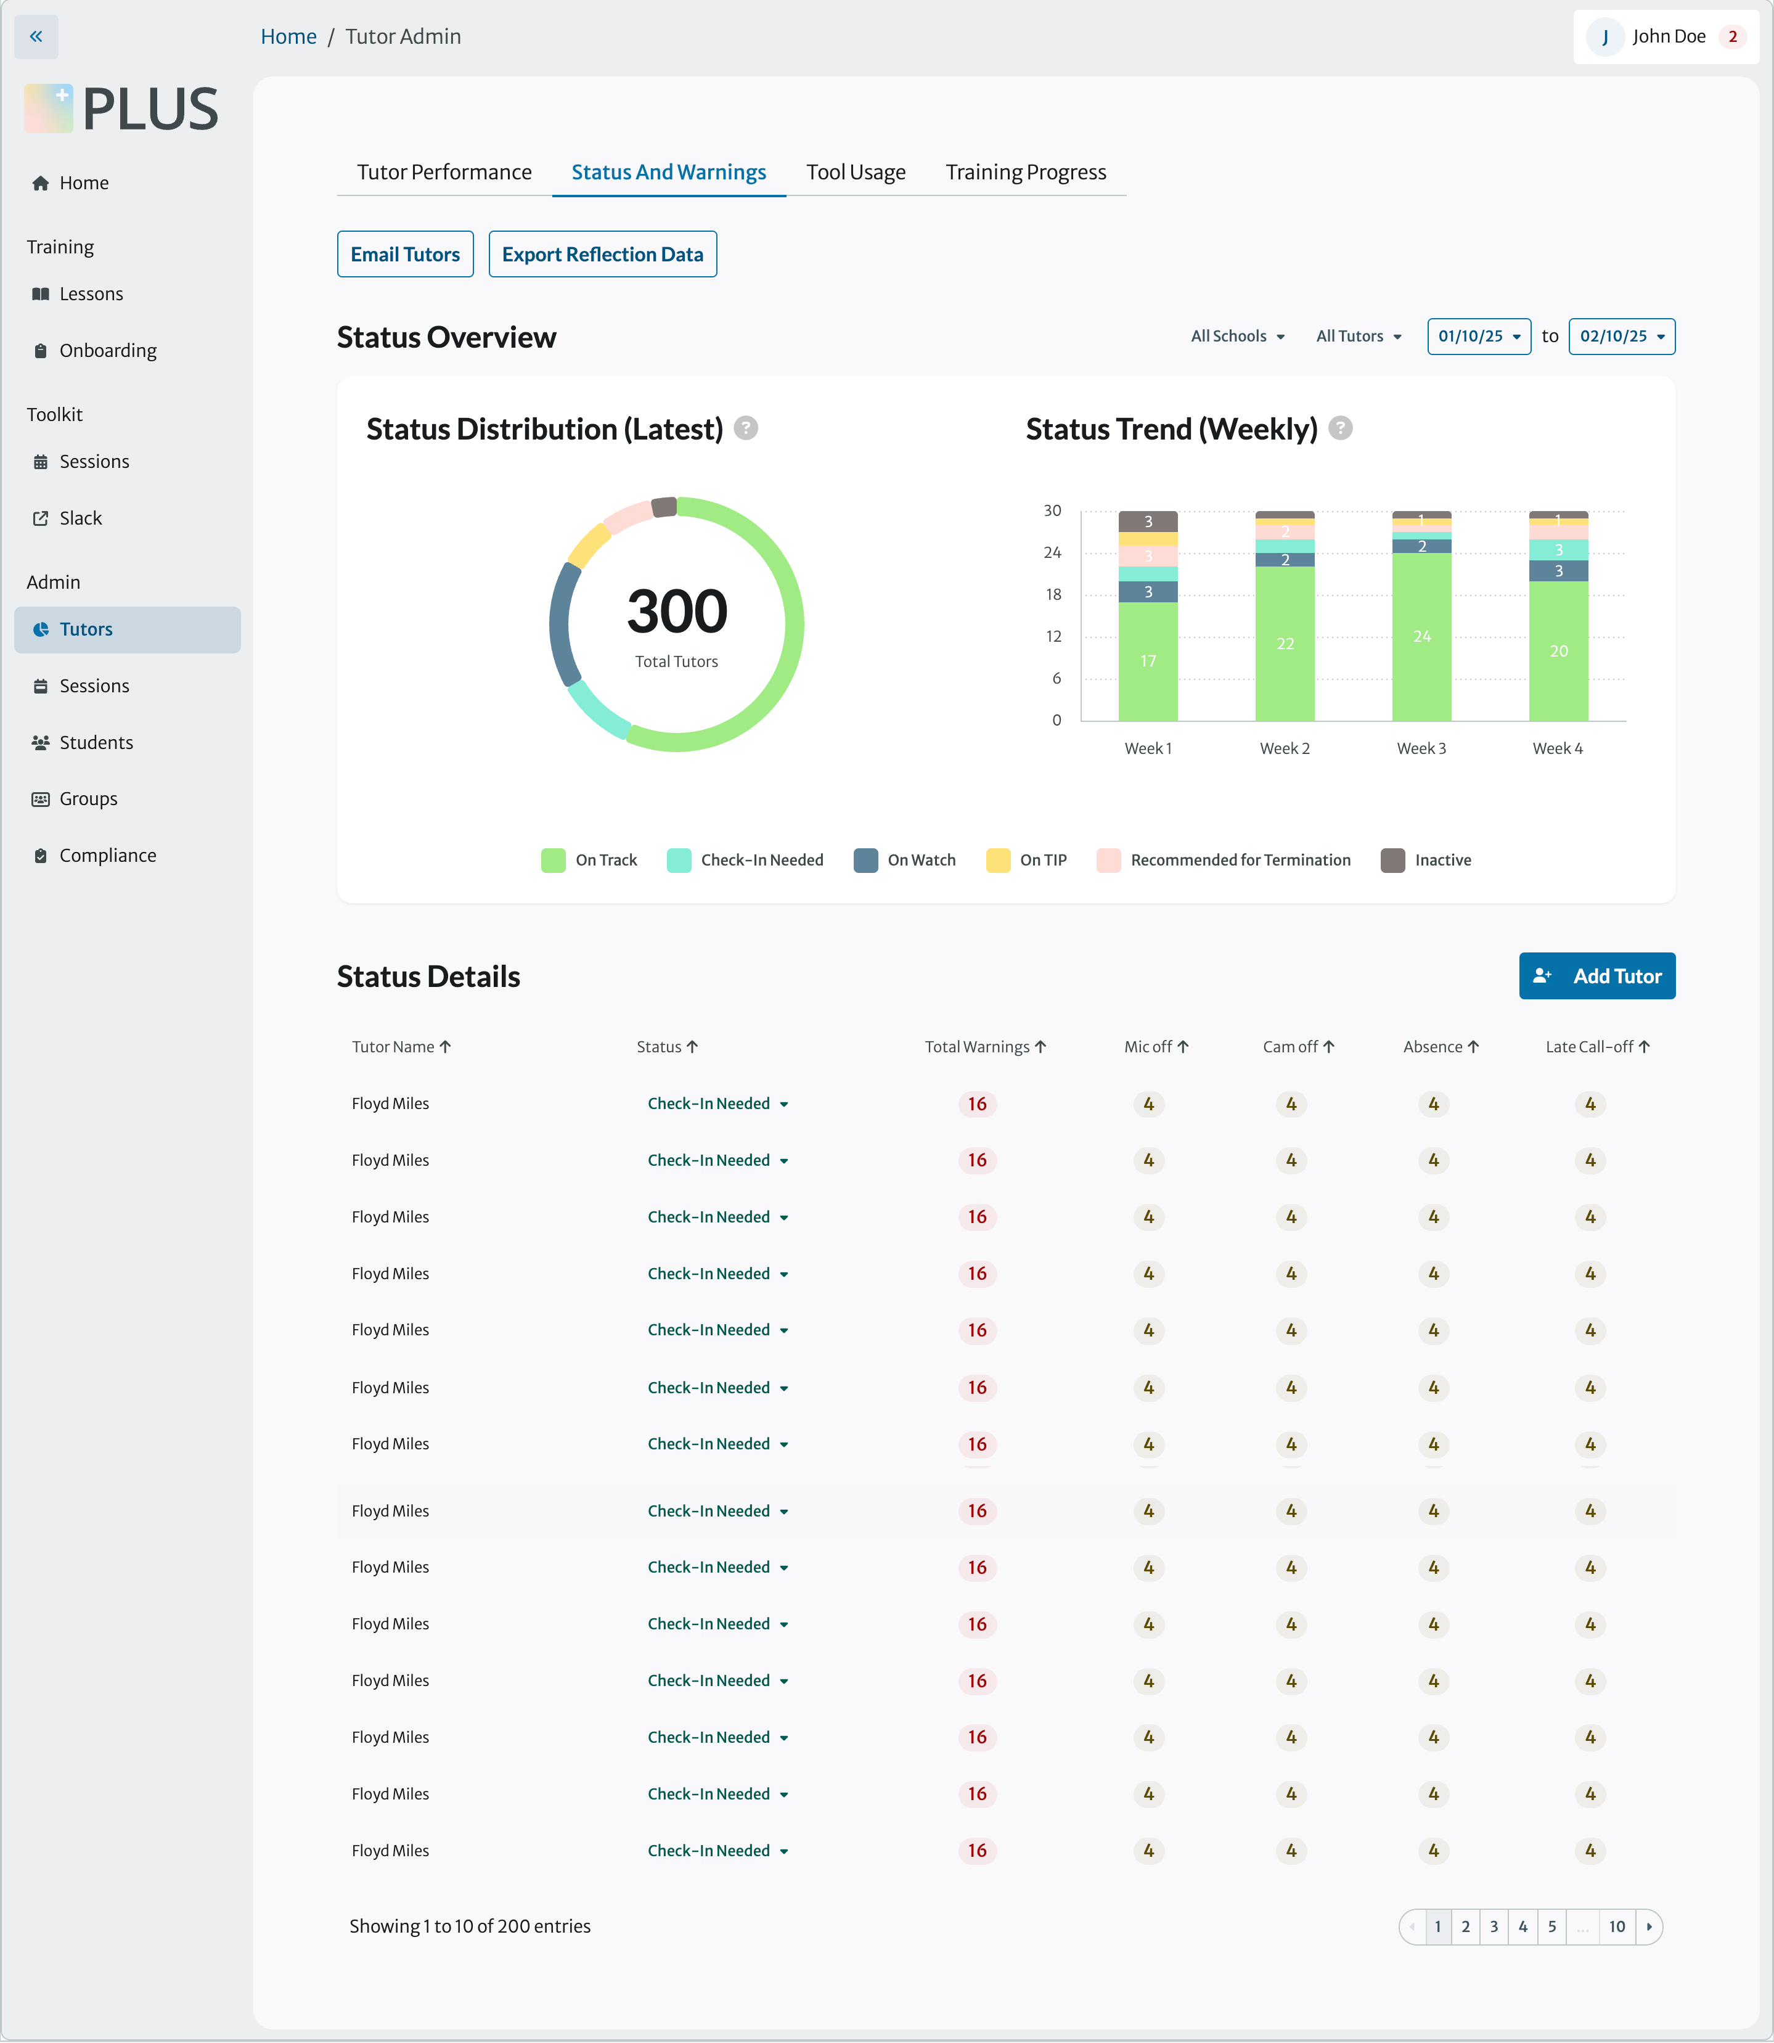Click help icon beside Status Trend

coord(1341,428)
